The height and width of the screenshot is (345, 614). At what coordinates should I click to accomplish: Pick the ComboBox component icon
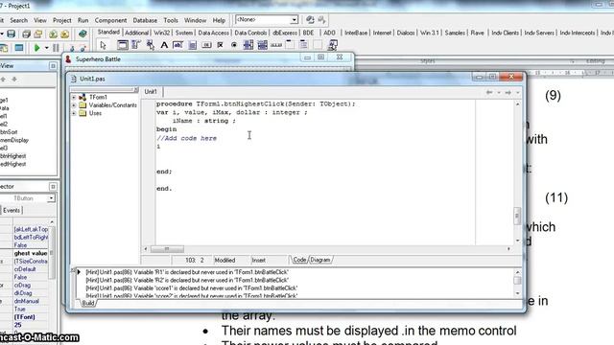(x=262, y=45)
